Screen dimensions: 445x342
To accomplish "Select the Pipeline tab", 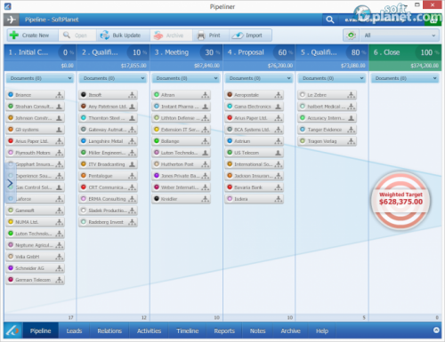I will pos(40,330).
